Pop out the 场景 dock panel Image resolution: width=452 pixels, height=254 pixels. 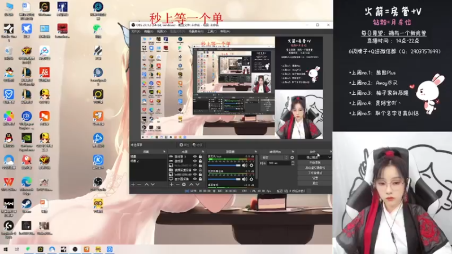(164, 151)
